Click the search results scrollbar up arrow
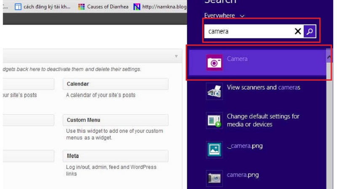The image size is (337, 189). click(x=329, y=56)
